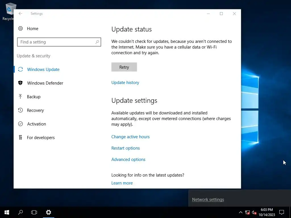
Task: Open taskbar search
Action: point(20,212)
